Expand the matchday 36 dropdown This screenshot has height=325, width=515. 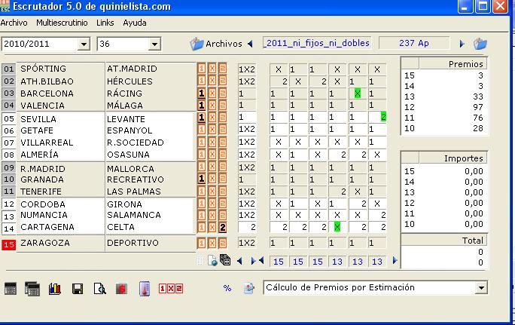click(x=154, y=44)
